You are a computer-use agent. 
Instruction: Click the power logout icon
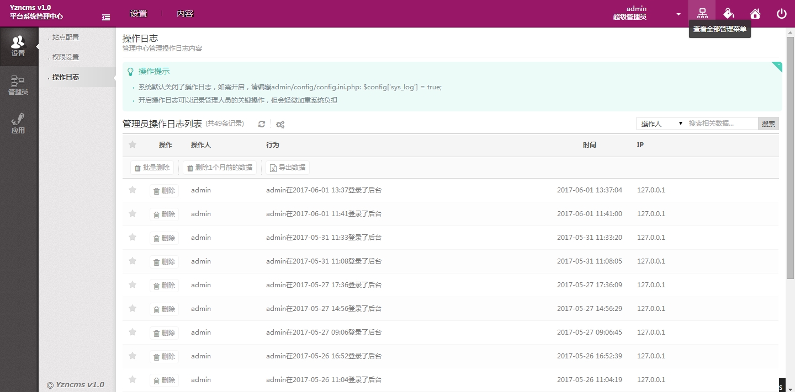click(x=781, y=14)
